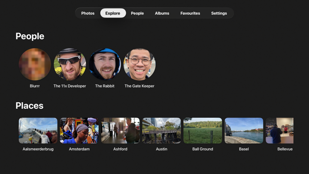Open the Blurrr person avatar
Screen dimensions: 309x174
pyautogui.click(x=35, y=64)
